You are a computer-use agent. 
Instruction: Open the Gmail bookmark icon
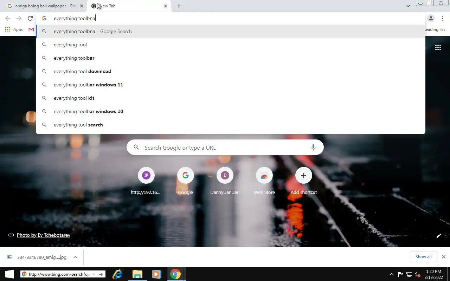pos(31,30)
